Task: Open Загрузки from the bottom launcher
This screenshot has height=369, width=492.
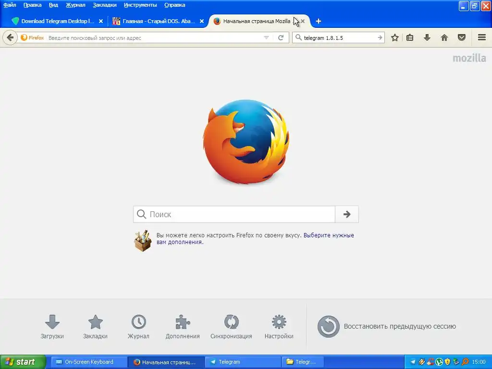Action: [52, 327]
